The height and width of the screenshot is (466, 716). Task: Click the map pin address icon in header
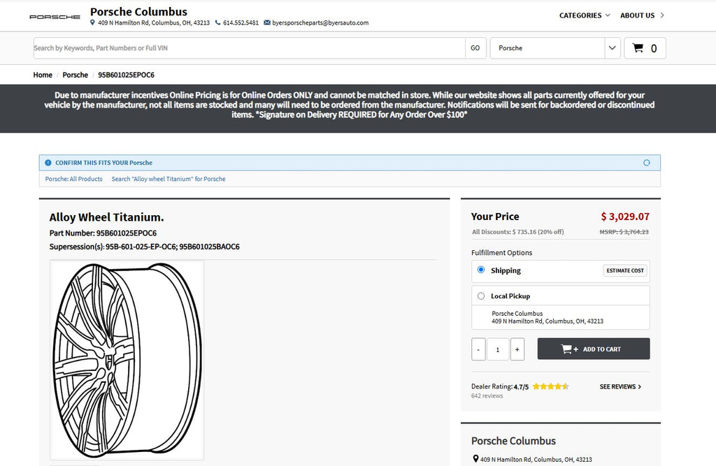click(93, 23)
